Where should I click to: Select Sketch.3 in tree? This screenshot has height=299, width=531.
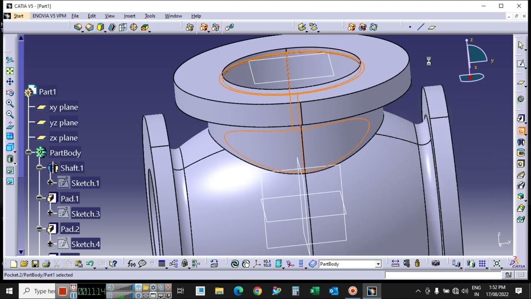coord(85,214)
